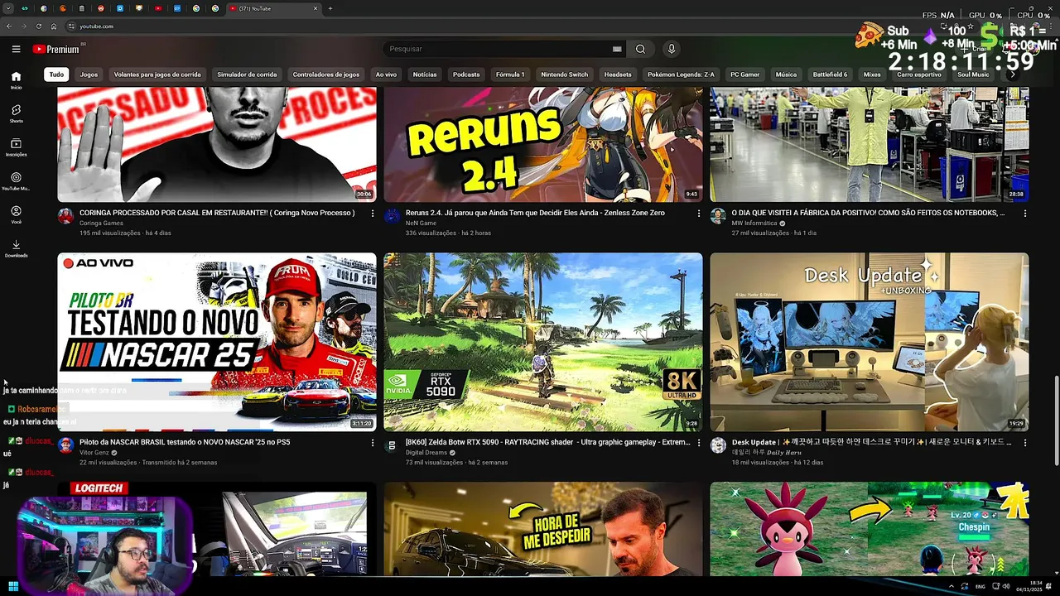This screenshot has height=596, width=1060.
Task: Open the Desk Update unboxing thumbnail
Action: click(870, 342)
